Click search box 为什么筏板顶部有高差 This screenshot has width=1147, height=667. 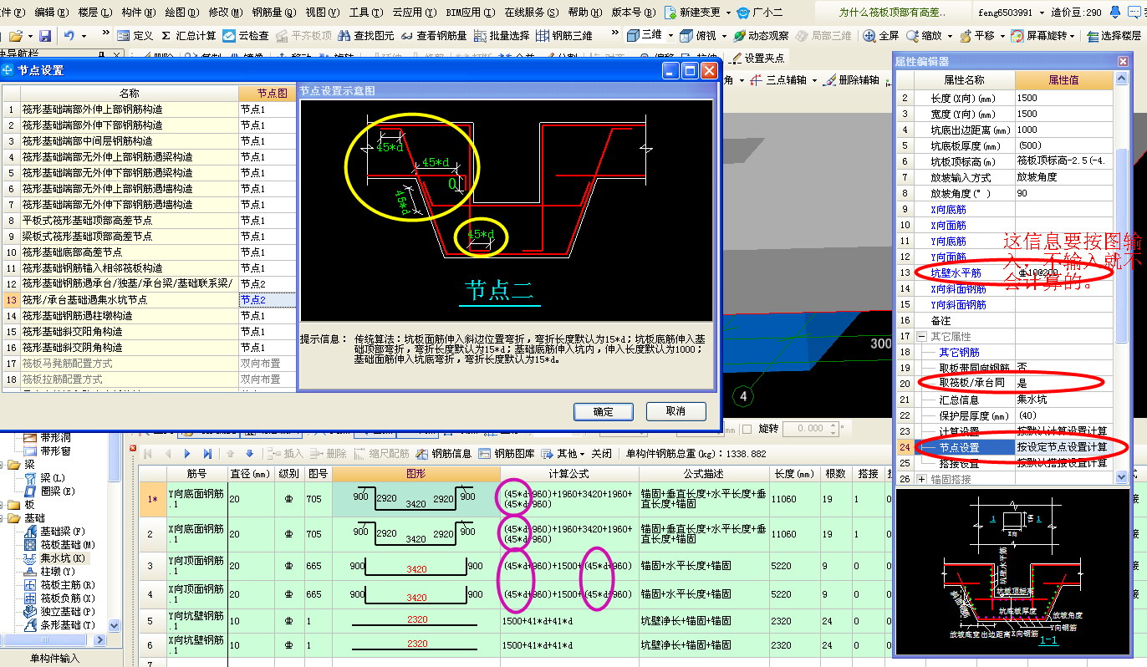click(x=891, y=13)
